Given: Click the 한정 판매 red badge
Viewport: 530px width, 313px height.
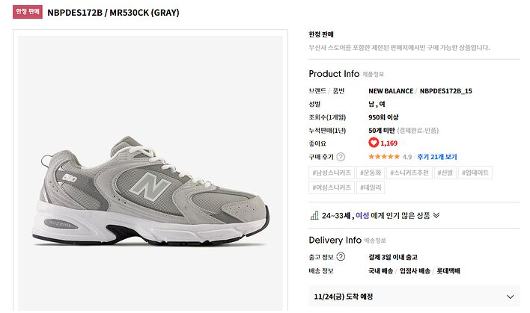Looking at the screenshot, I should click(x=27, y=13).
